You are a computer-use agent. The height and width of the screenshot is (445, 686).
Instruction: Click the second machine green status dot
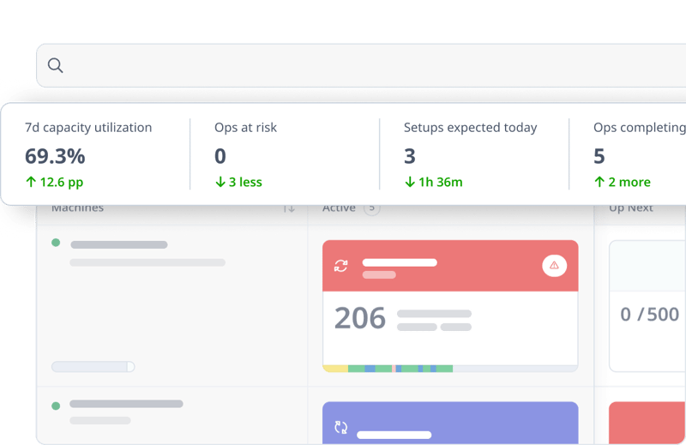(x=56, y=406)
